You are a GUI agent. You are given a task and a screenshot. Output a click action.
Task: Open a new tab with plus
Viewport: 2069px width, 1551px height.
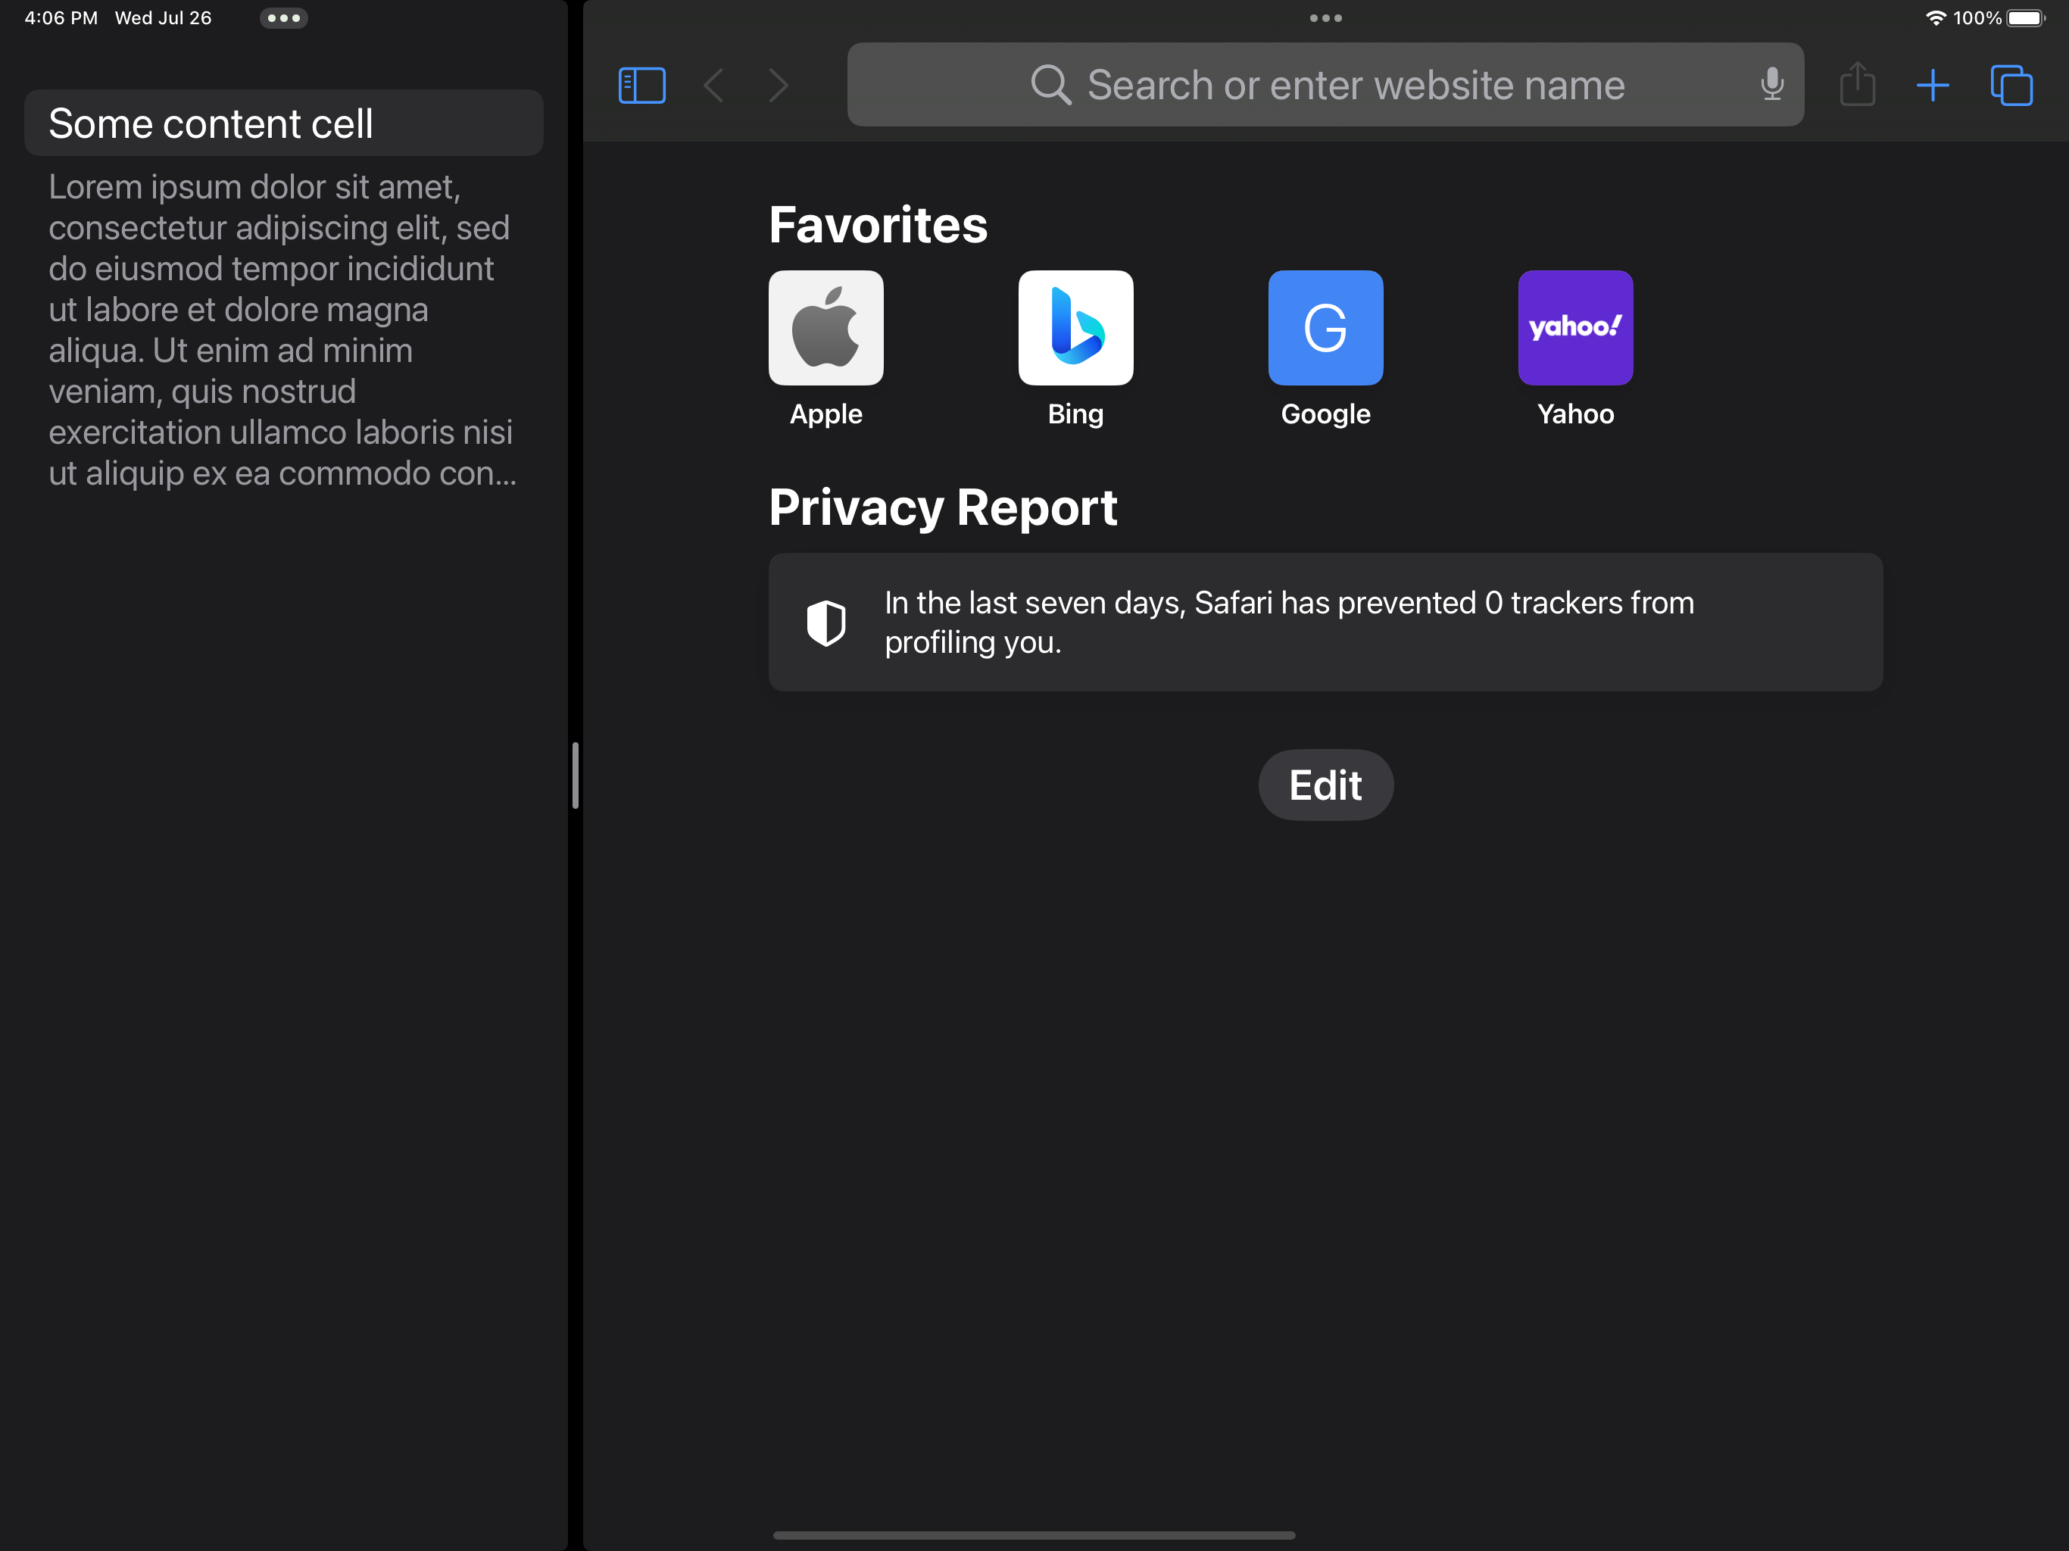pyautogui.click(x=1933, y=85)
